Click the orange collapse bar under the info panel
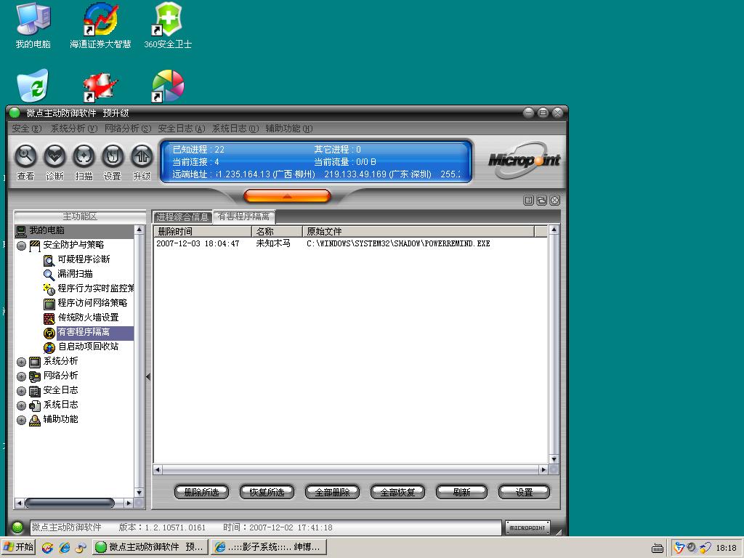This screenshot has height=558, width=744. [x=286, y=195]
